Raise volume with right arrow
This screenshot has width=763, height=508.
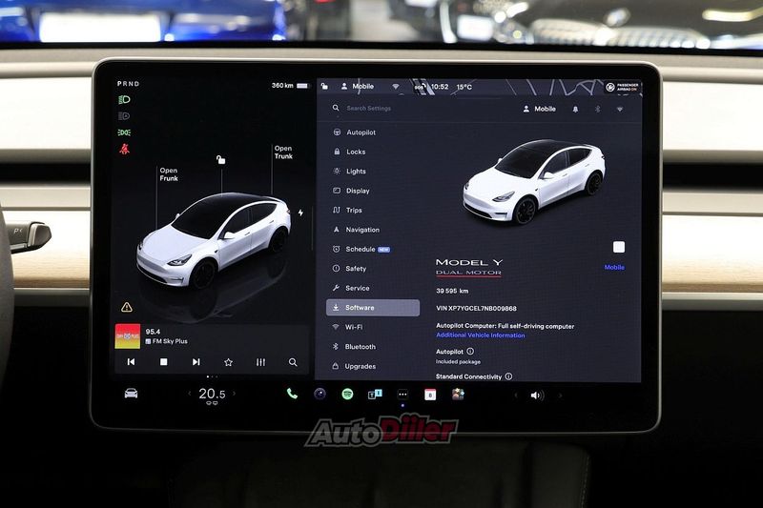click(560, 396)
